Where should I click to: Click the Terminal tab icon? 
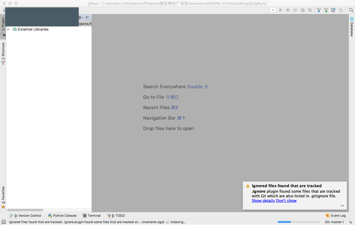tap(84, 216)
